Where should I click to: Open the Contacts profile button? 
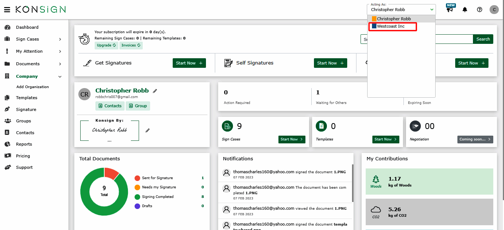[x=110, y=106]
